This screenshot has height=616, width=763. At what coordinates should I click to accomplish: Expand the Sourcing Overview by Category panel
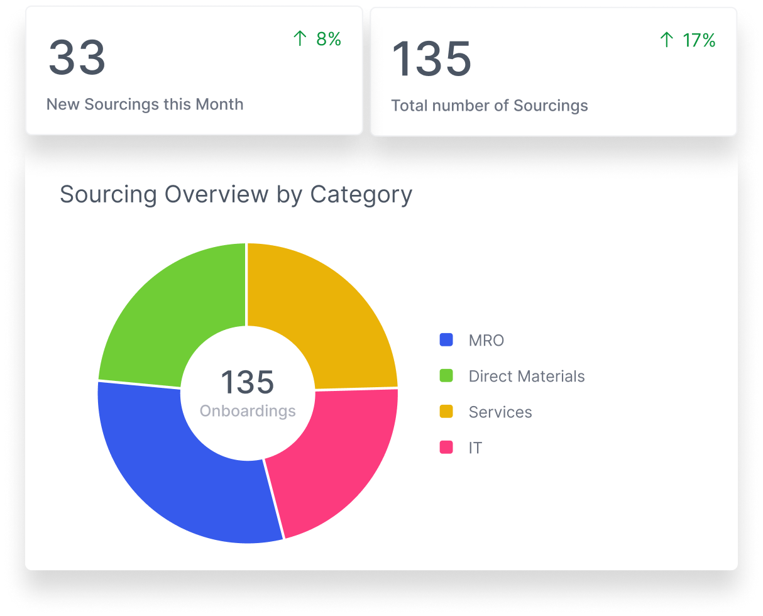pos(382,358)
